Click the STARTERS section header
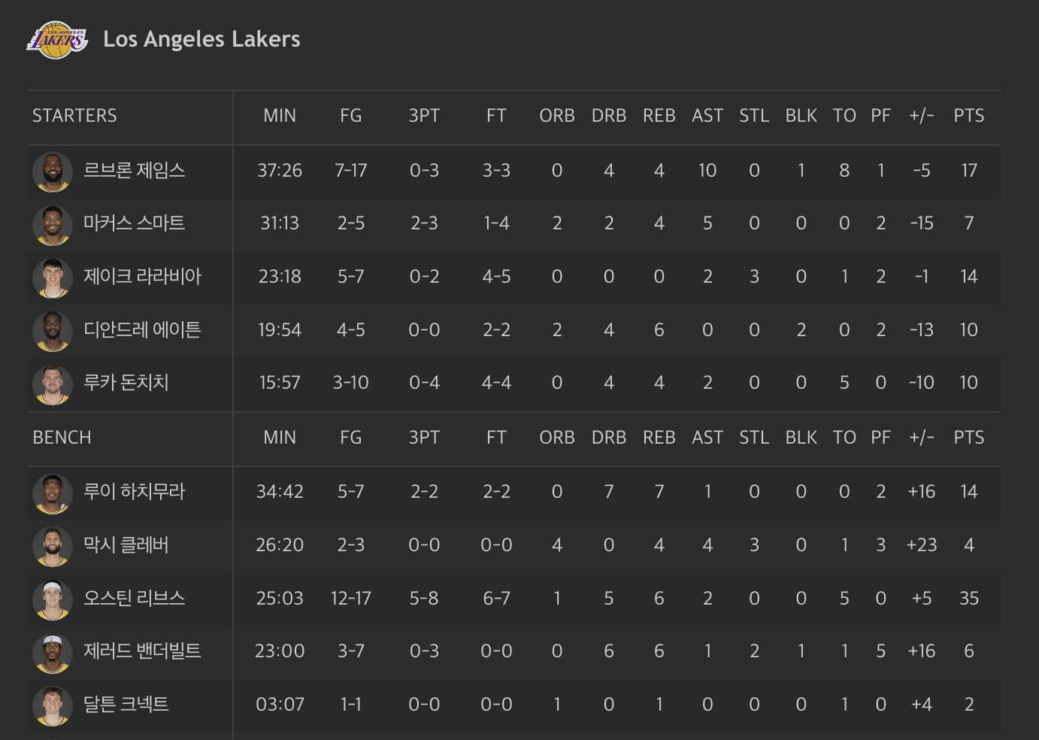 click(74, 116)
